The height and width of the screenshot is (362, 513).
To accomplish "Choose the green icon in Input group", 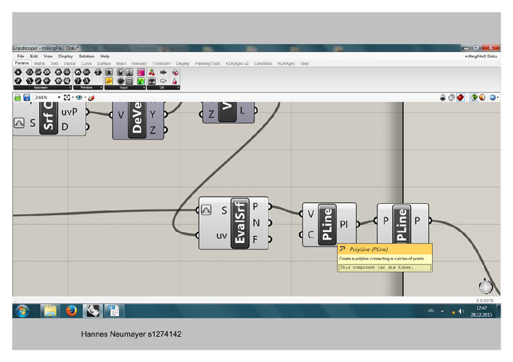I will click(141, 81).
